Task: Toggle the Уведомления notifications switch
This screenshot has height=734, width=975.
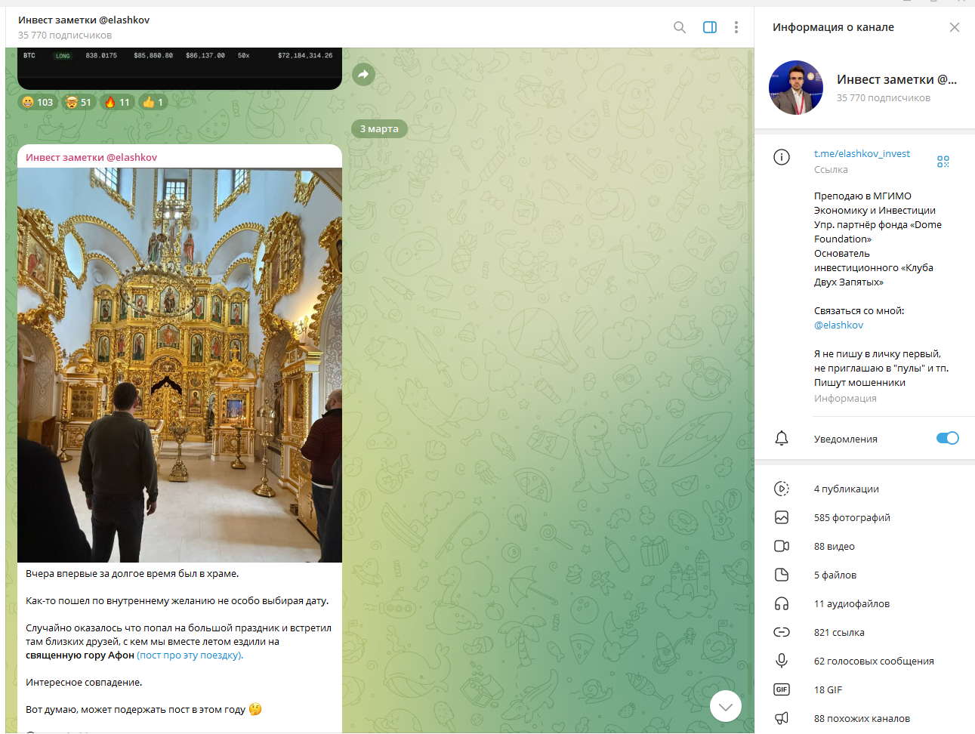Action: pos(947,438)
